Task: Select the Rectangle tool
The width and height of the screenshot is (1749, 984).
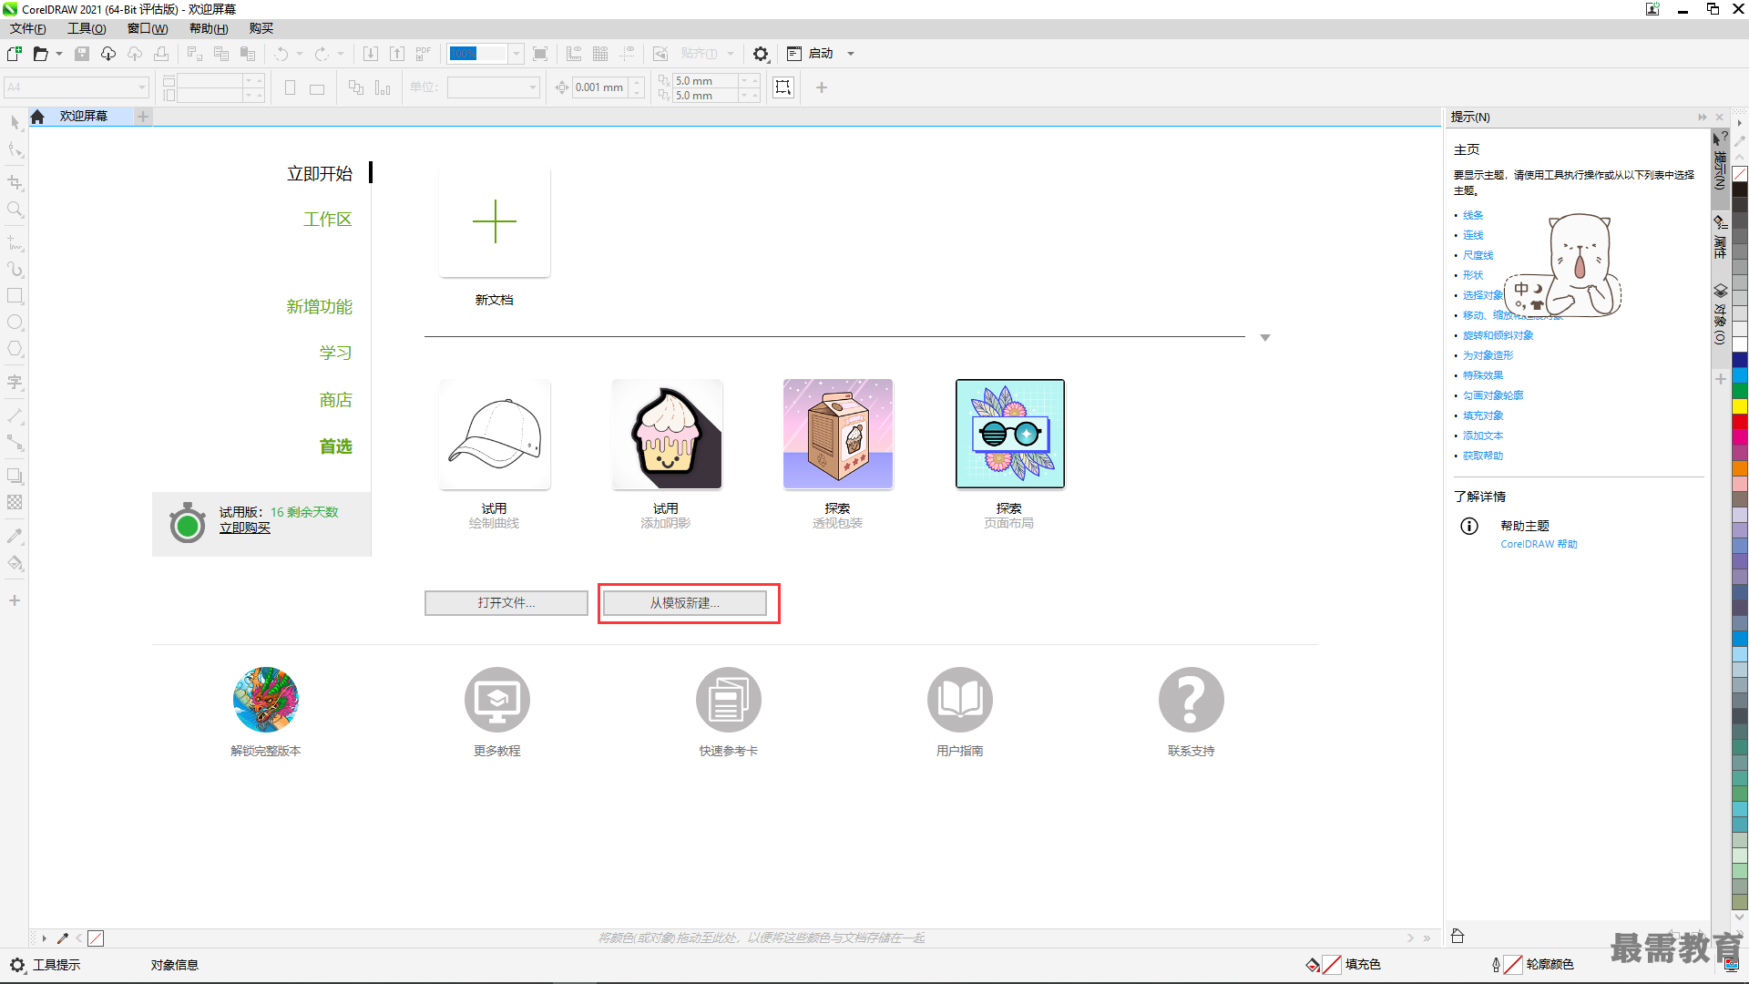Action: (x=15, y=296)
